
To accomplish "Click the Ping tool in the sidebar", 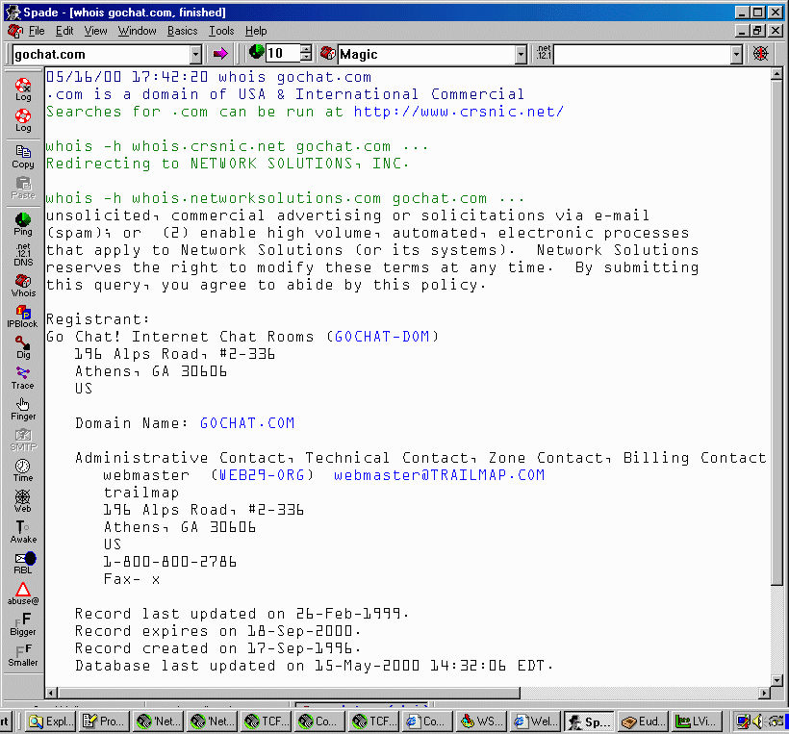I will point(23,224).
